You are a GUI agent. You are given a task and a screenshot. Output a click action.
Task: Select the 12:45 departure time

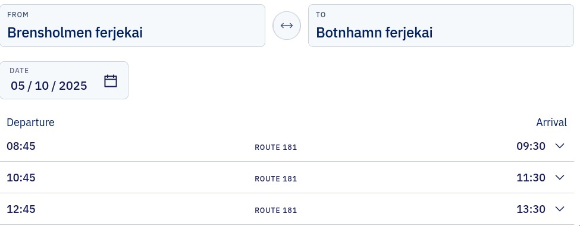tap(21, 209)
